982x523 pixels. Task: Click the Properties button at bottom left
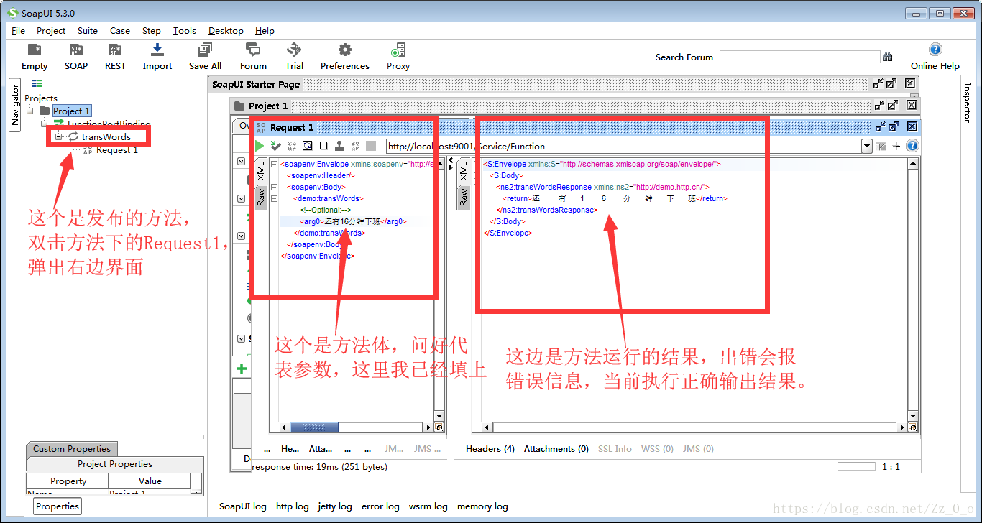click(58, 506)
